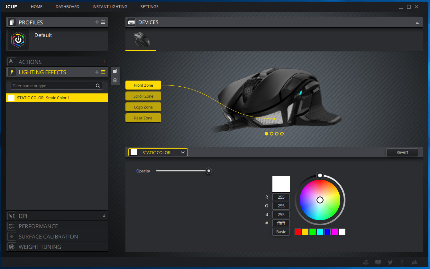The image size is (430, 269).
Task: Select the first mouse view dot
Action: click(x=266, y=134)
